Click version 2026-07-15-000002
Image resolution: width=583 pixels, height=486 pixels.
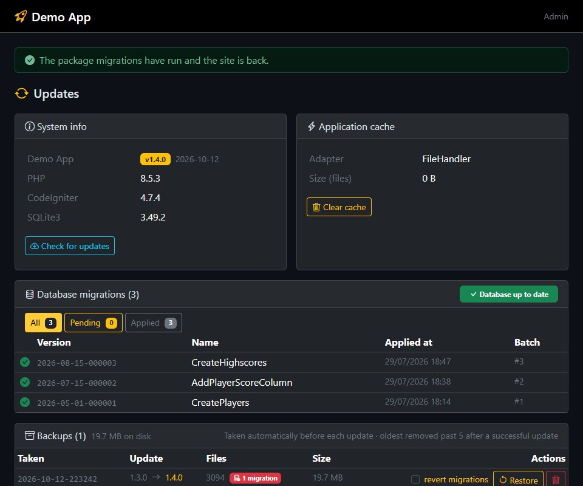77,383
